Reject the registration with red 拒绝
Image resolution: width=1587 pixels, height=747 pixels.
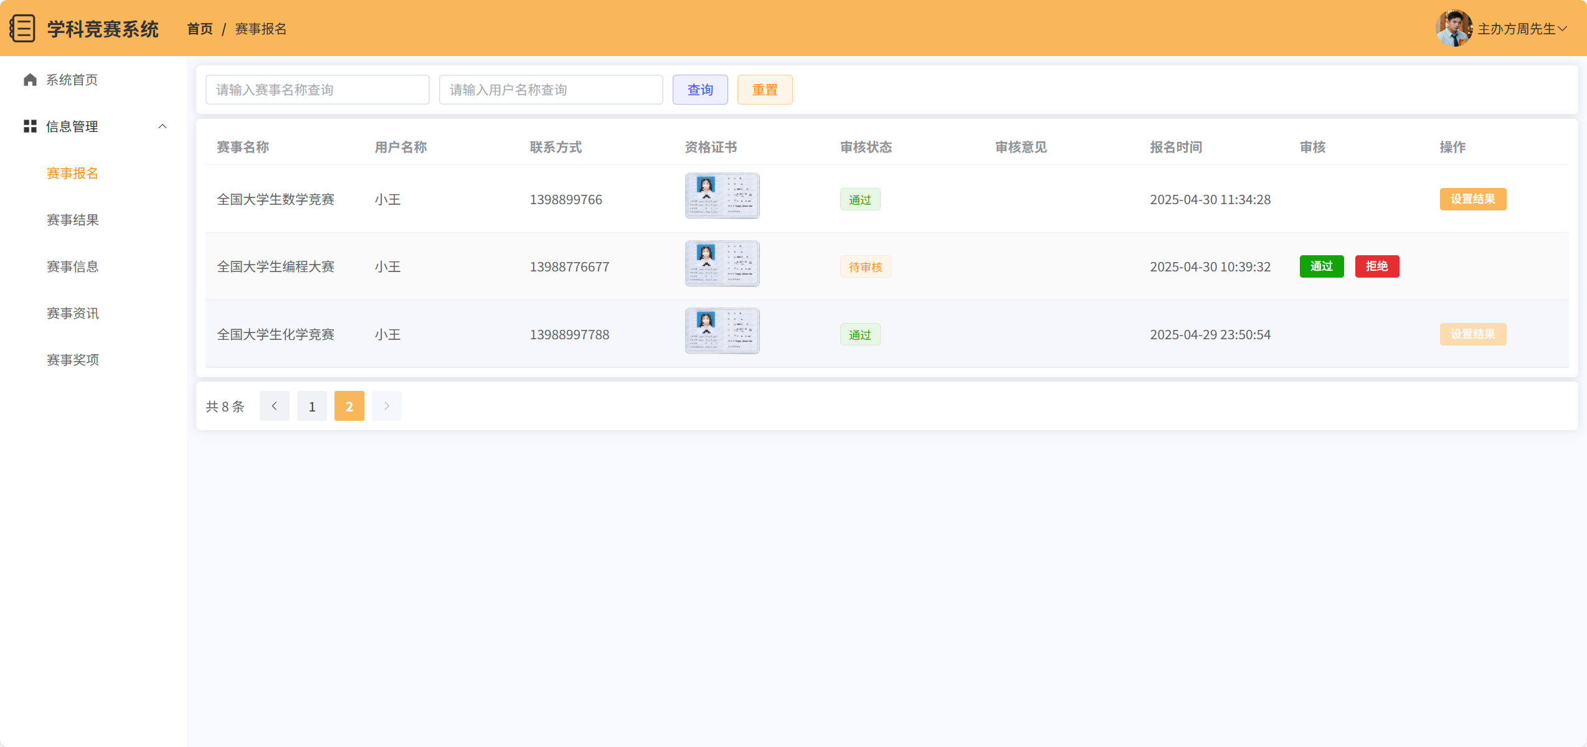tap(1376, 266)
